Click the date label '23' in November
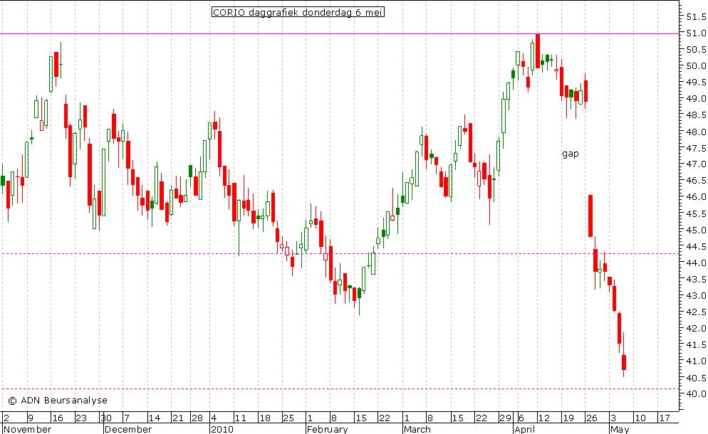Image resolution: width=708 pixels, height=434 pixels. coord(80,418)
